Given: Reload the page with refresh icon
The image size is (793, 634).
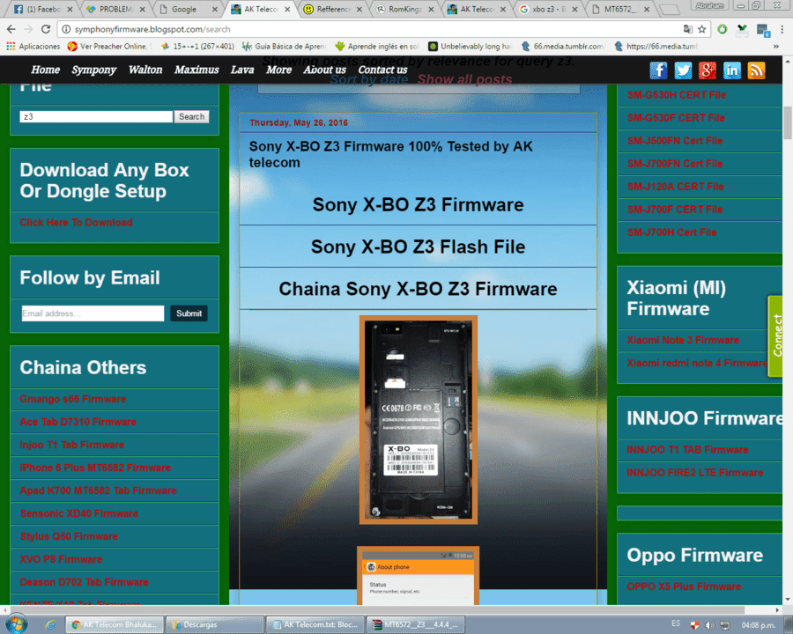Looking at the screenshot, I should [46, 29].
